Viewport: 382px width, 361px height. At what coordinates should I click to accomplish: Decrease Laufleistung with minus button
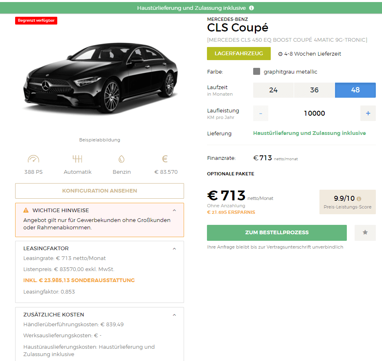[x=261, y=113]
